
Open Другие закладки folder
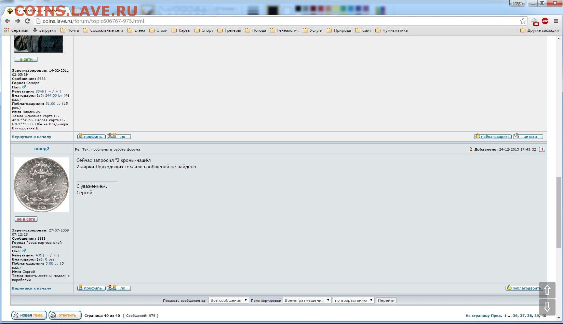[539, 30]
